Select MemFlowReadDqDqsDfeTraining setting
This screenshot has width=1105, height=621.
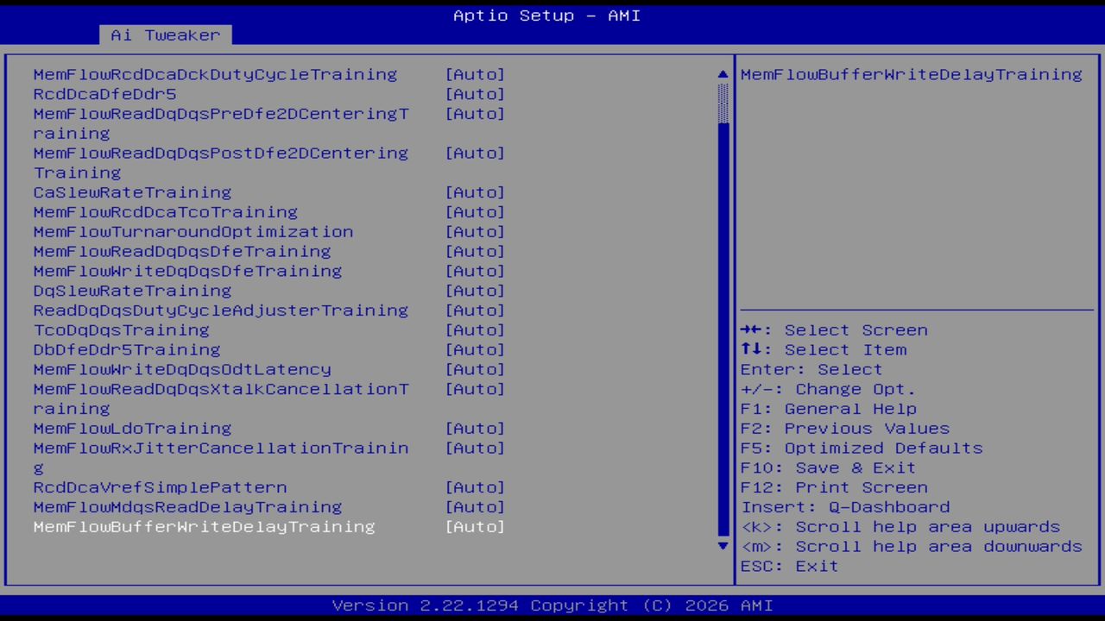coord(181,251)
